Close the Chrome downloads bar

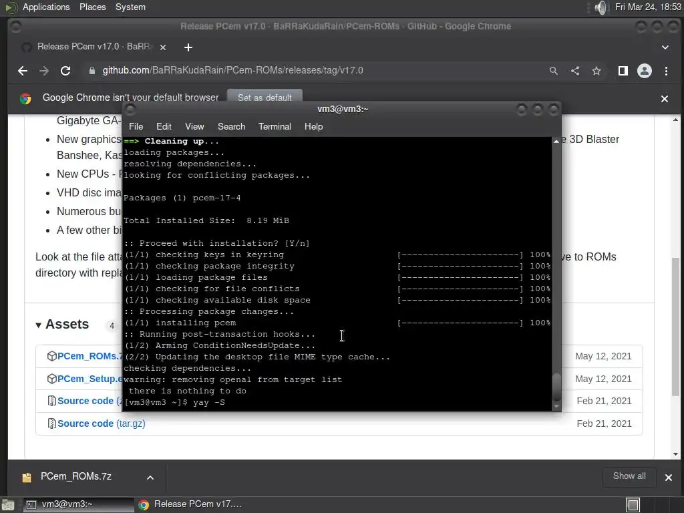point(668,478)
